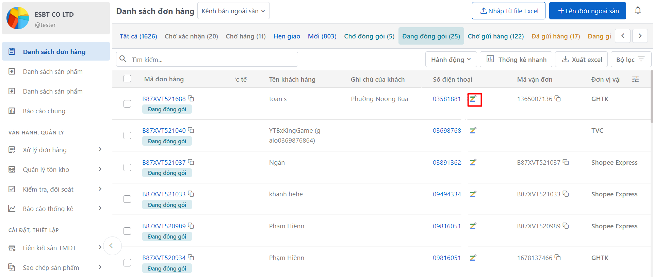This screenshot has width=653, height=277.
Task: Copy order code B87XVT520934
Action: point(191,257)
